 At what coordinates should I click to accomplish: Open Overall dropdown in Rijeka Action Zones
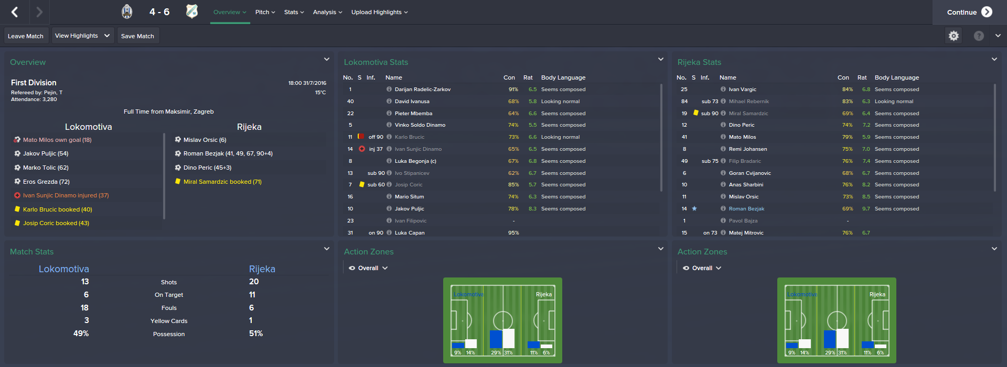(x=702, y=268)
